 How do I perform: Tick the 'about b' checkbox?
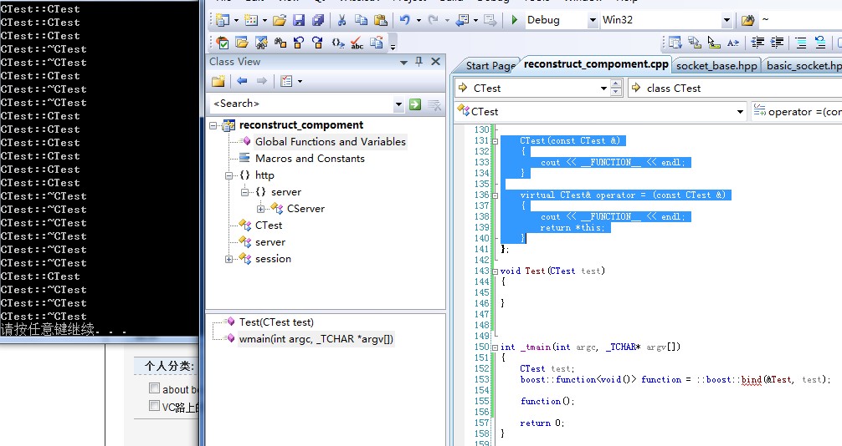click(154, 388)
